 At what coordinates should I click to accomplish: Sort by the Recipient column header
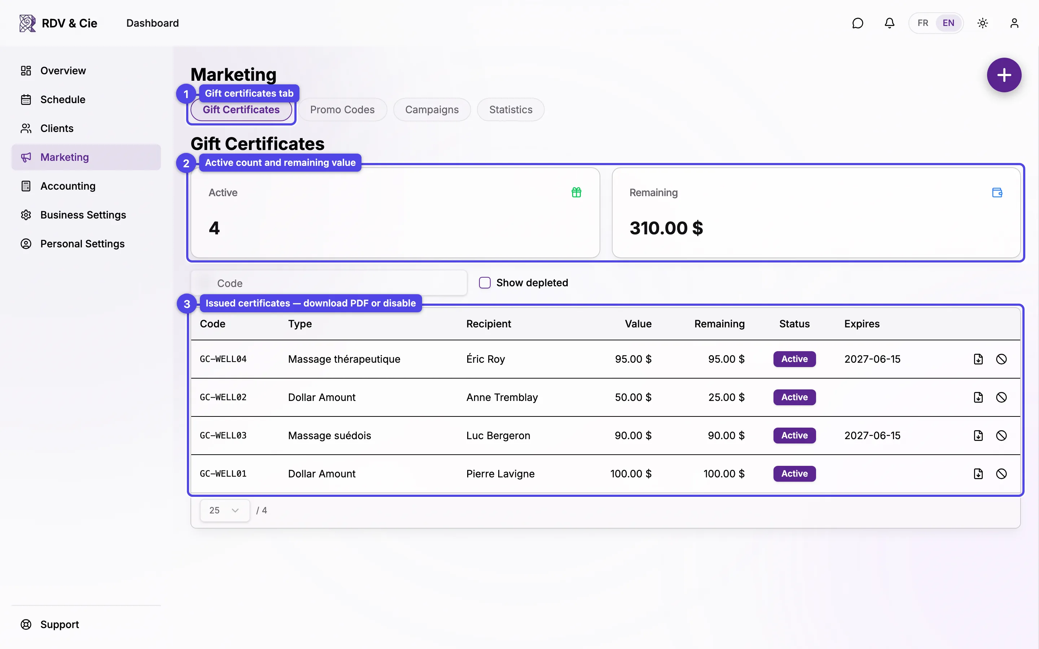tap(488, 324)
